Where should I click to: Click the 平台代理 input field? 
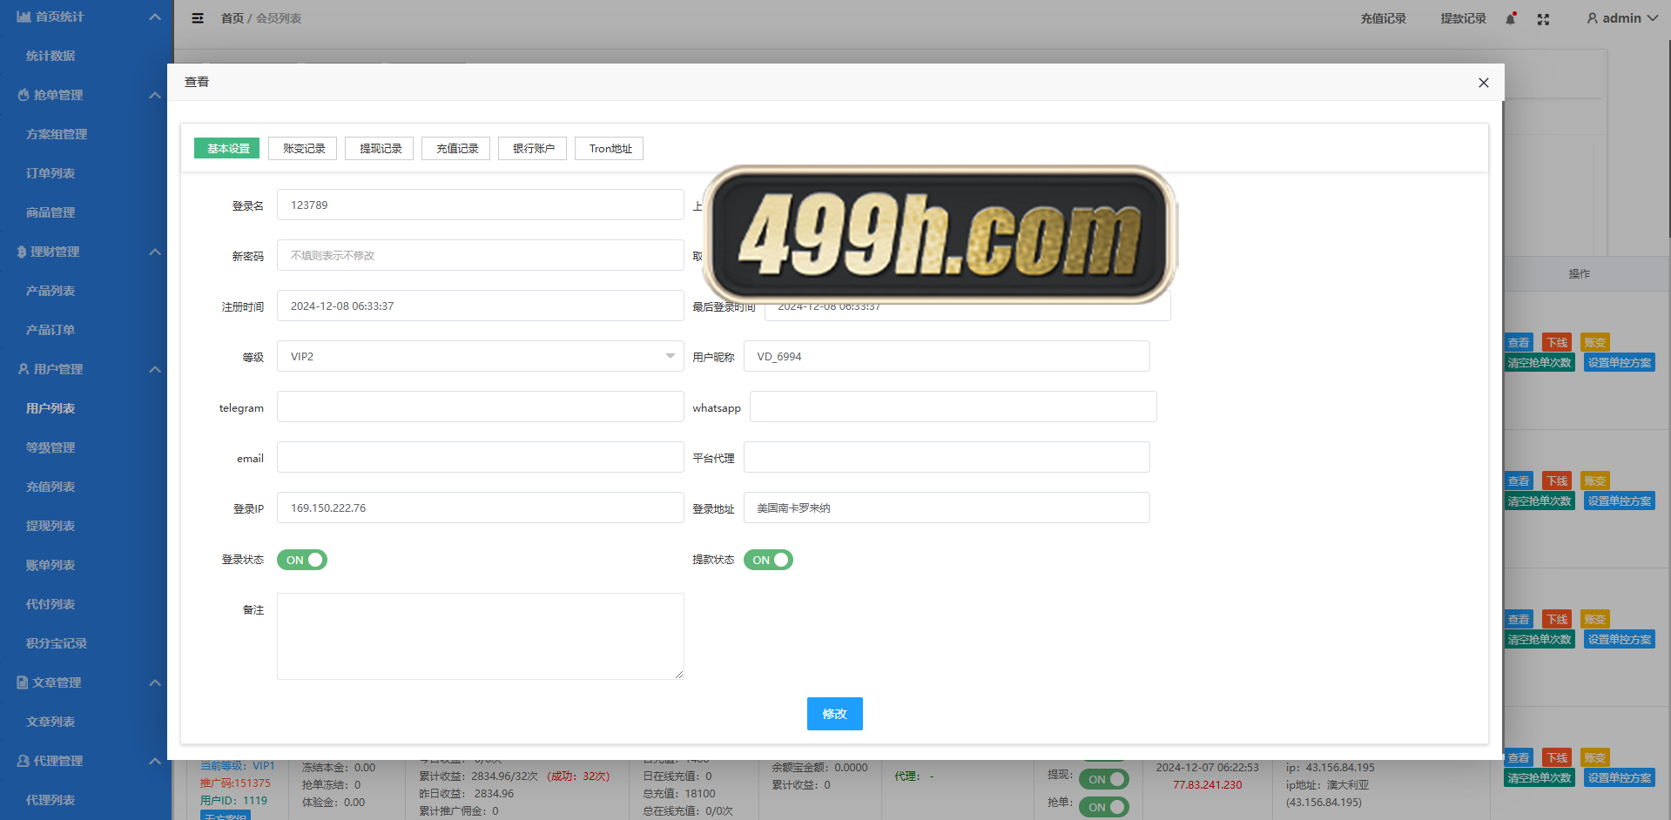click(x=947, y=457)
